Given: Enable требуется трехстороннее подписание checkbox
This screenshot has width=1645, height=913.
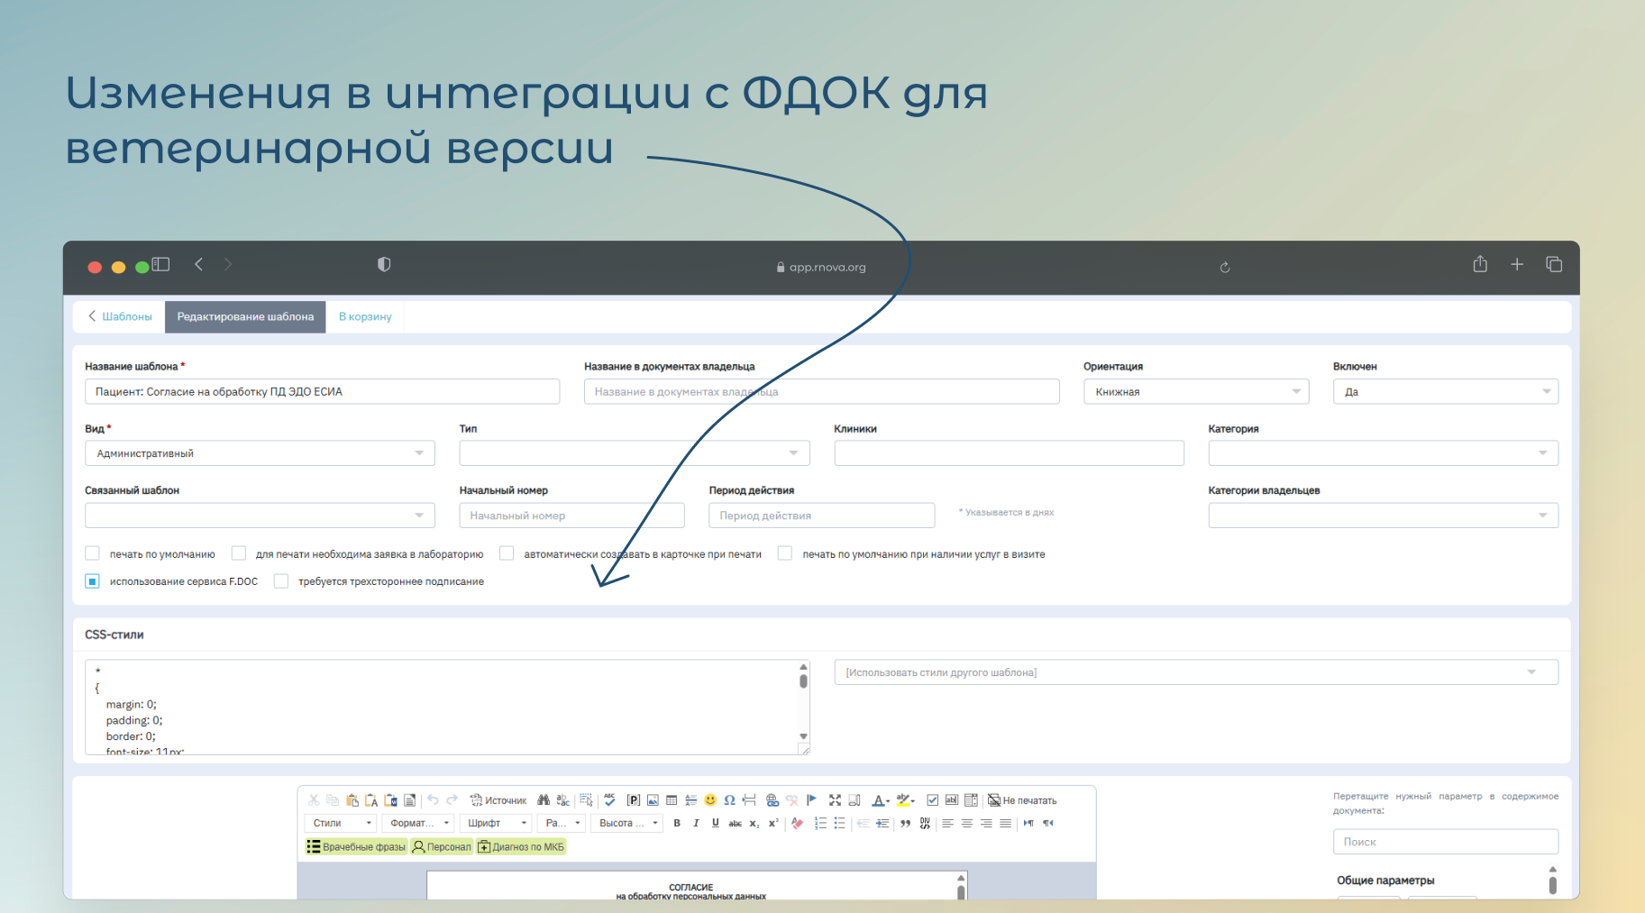Looking at the screenshot, I should (x=281, y=581).
